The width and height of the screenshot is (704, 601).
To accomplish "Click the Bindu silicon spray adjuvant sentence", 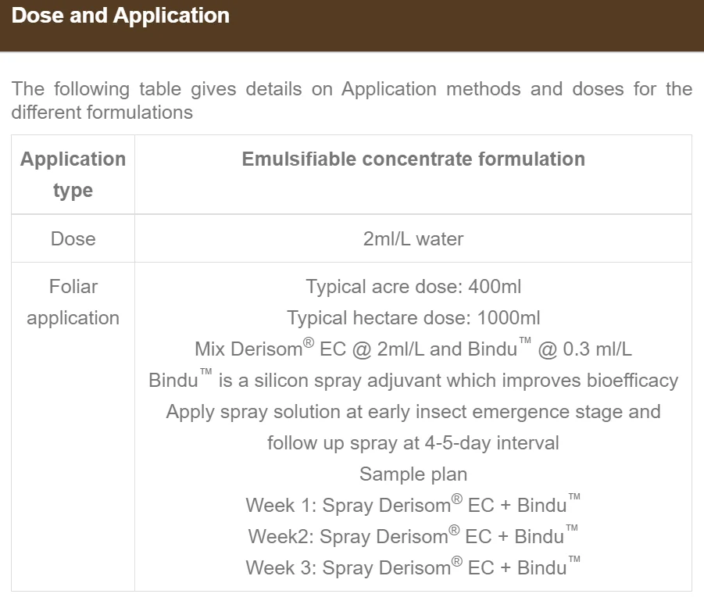I will (x=413, y=380).
